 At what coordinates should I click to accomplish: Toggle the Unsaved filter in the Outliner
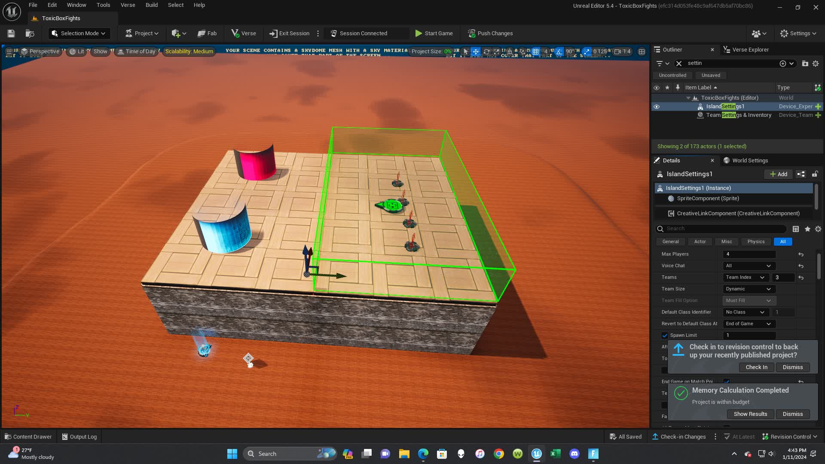pyautogui.click(x=711, y=75)
